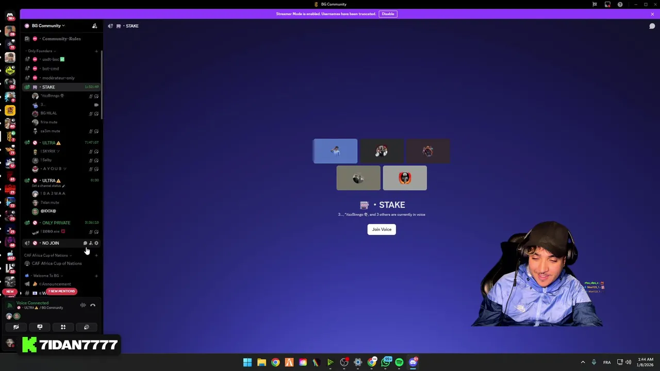This screenshot has width=660, height=371.
Task: Show chat icon for STAKE channel header
Action: [x=652, y=26]
